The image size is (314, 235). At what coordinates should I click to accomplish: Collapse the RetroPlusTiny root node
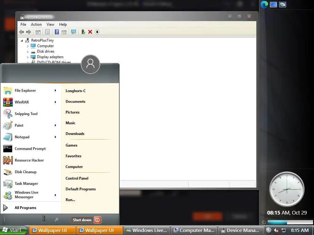(22, 41)
